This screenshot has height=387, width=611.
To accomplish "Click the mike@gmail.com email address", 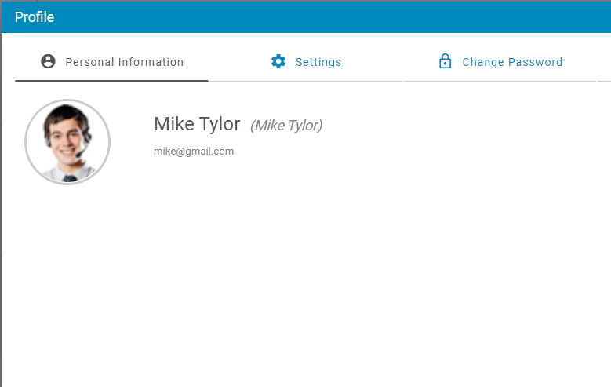I will pos(194,152).
